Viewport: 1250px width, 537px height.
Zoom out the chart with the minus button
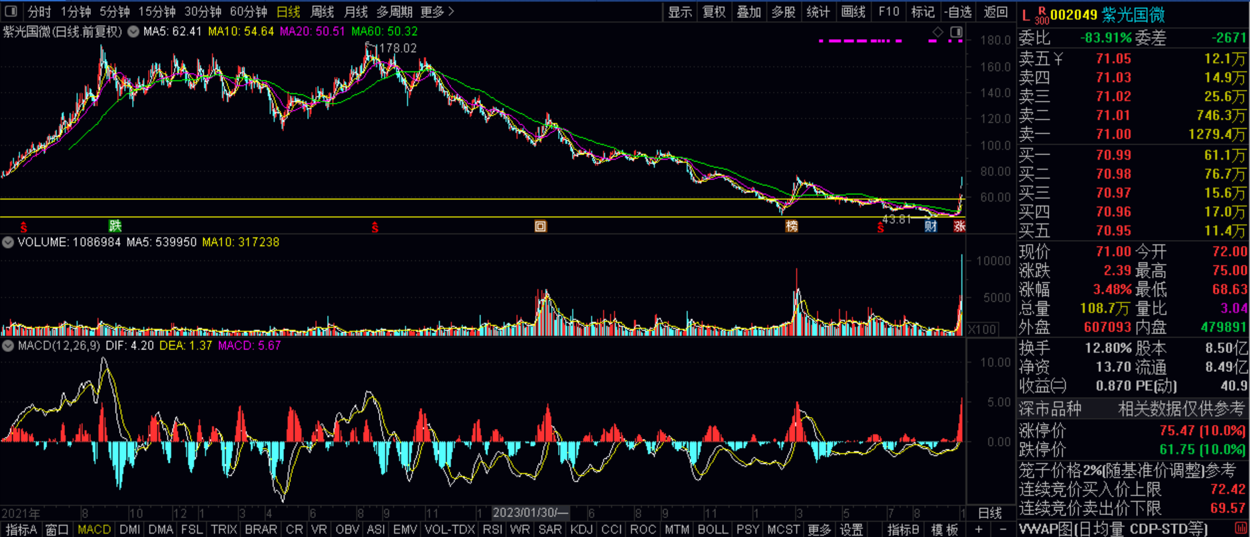[1003, 529]
